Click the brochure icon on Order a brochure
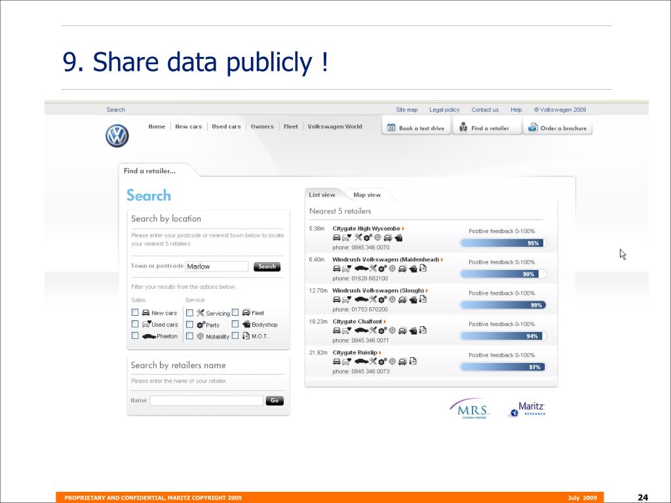The height and width of the screenshot is (503, 671). 533,127
